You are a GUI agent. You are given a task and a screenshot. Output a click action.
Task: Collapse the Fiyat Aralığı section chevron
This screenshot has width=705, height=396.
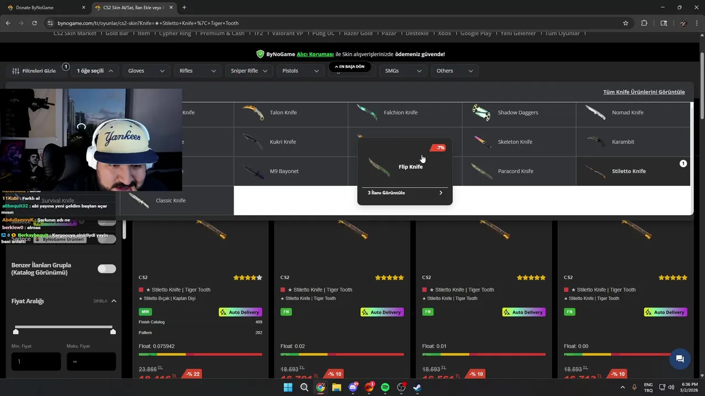click(114, 301)
